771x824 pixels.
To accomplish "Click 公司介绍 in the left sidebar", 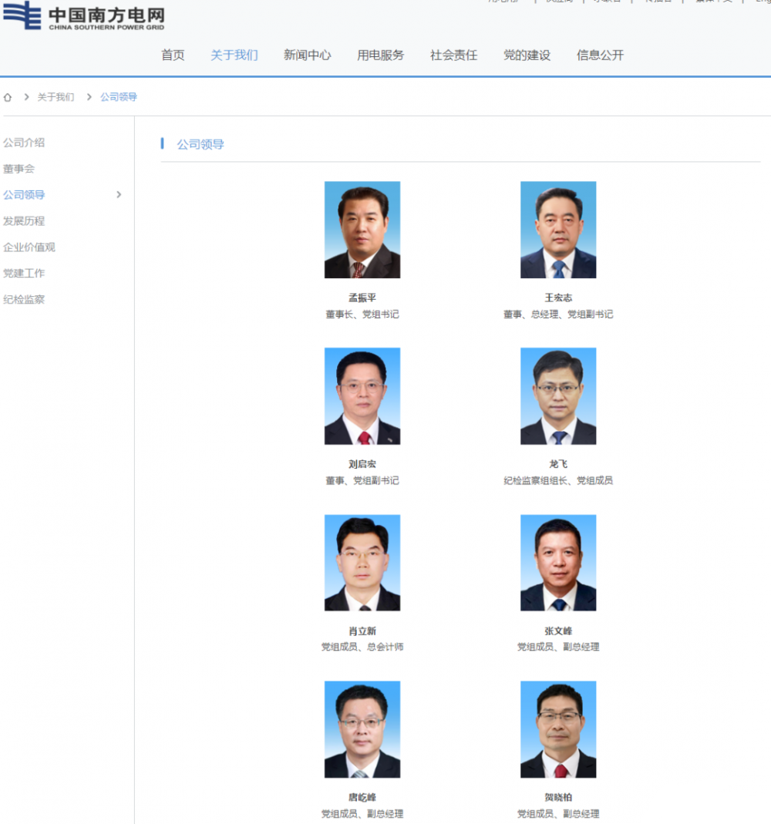I will point(24,143).
